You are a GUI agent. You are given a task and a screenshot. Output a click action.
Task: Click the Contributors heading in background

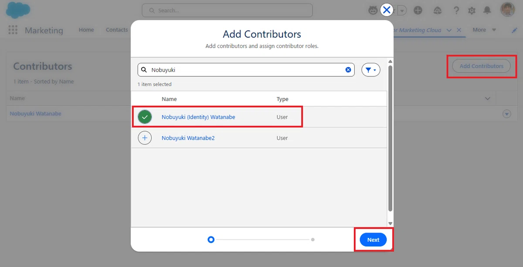click(43, 66)
